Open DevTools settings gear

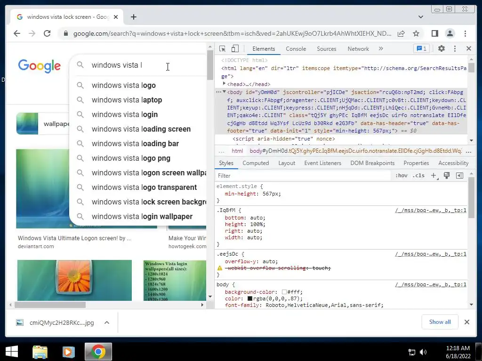pyautogui.click(x=442, y=48)
